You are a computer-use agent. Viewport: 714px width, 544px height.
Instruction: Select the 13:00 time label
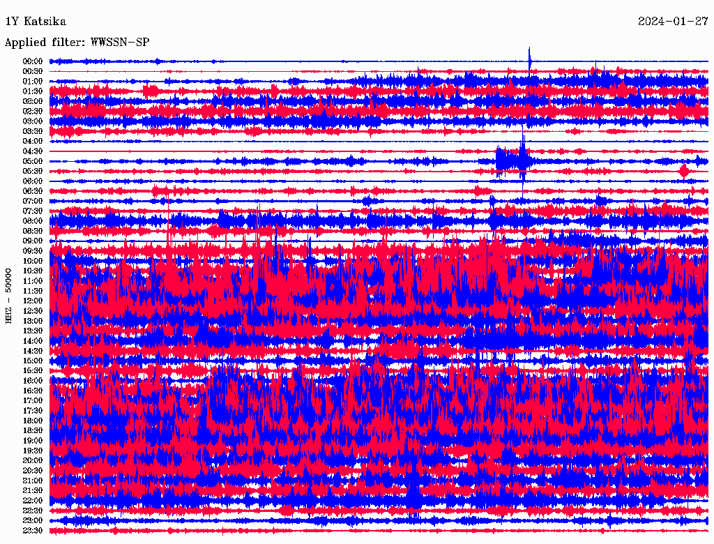pos(33,321)
